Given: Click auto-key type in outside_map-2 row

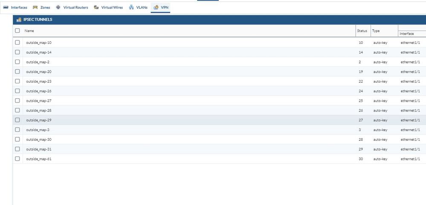Looking at the screenshot, I should (380, 62).
